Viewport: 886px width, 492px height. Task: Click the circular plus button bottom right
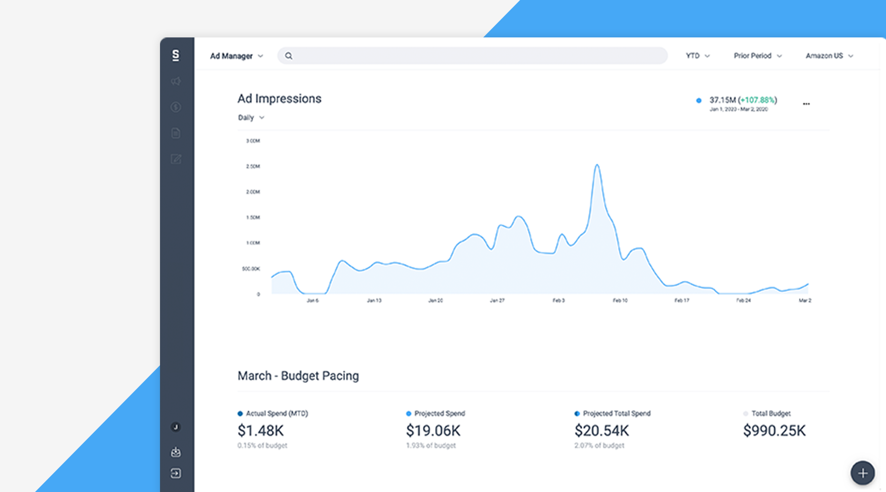coord(862,473)
